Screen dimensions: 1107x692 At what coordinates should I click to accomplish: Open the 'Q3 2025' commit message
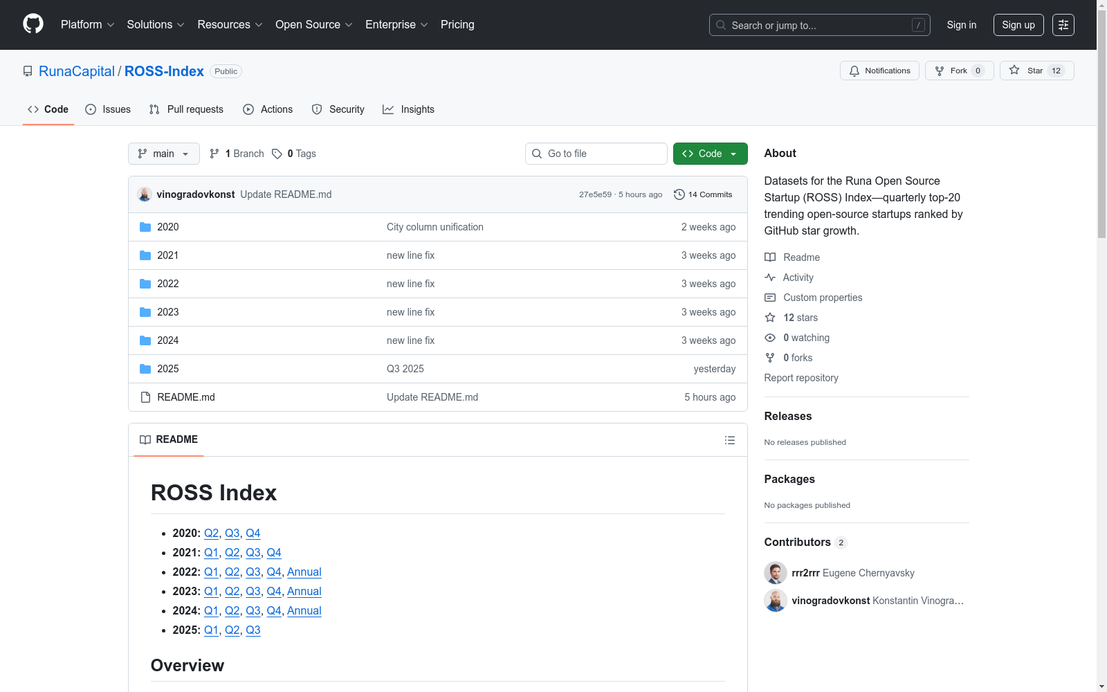coord(405,369)
